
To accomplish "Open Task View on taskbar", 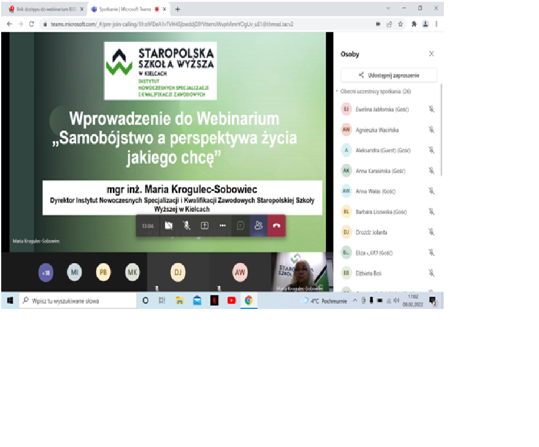I will [x=162, y=301].
